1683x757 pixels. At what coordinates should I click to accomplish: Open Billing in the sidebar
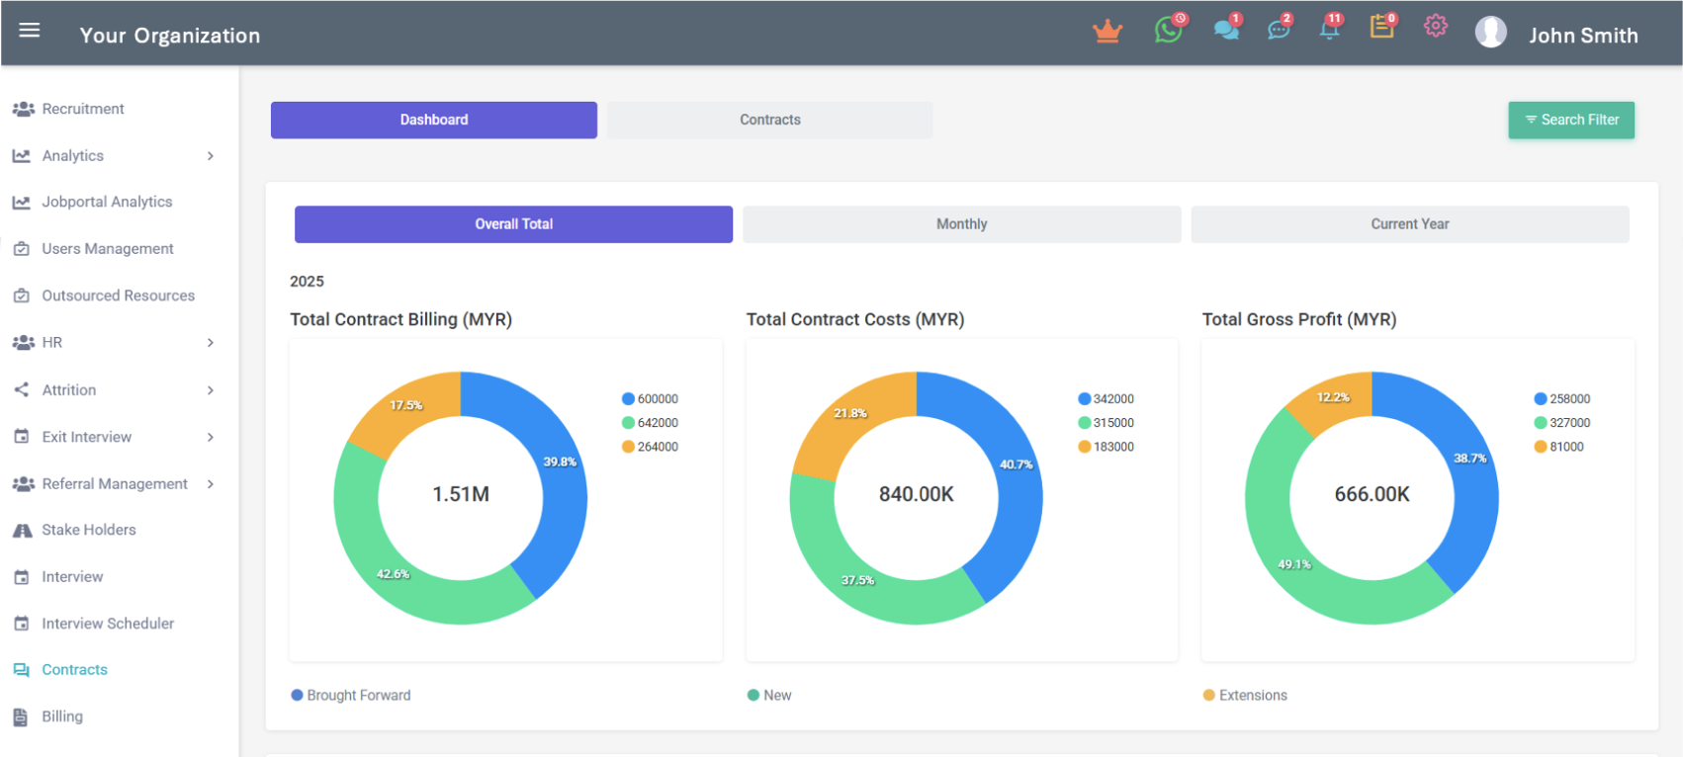[x=61, y=716]
